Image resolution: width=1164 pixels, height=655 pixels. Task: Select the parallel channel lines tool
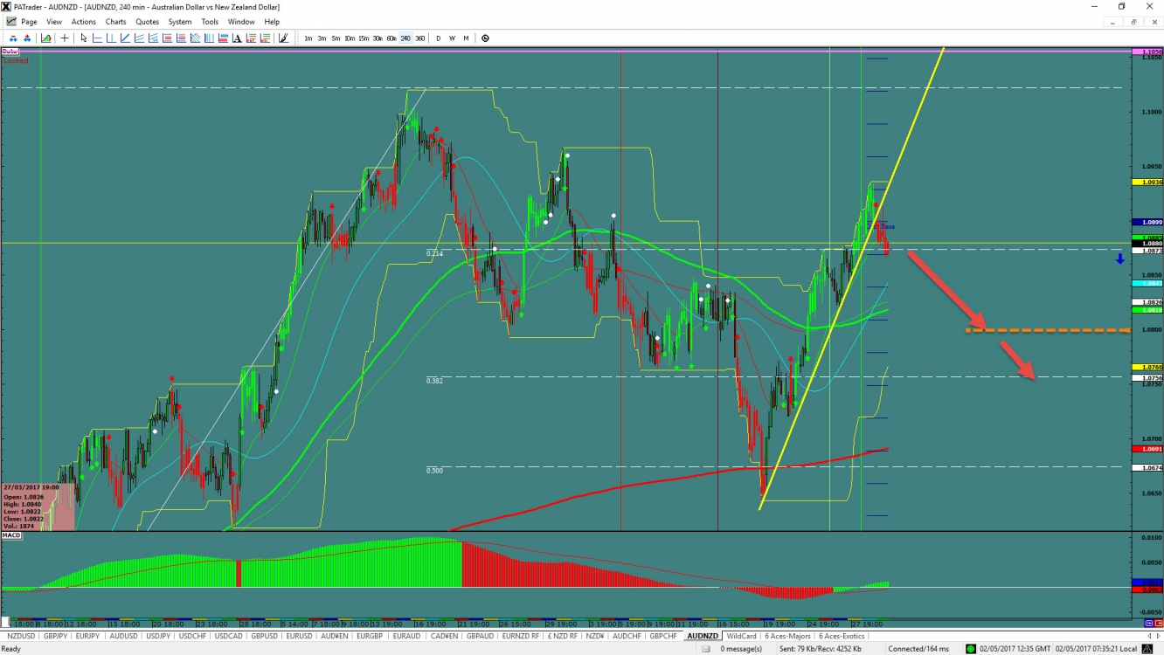tap(139, 38)
